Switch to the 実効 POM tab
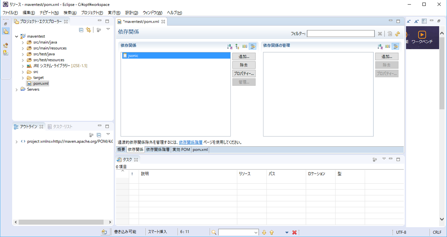The height and width of the screenshot is (237, 447). coord(181,150)
